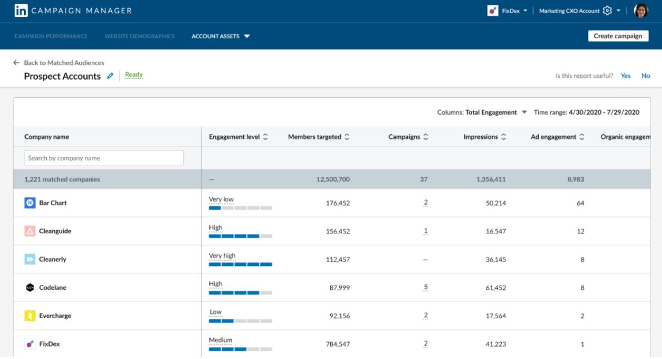Click Back to Matched Audiences link

(64, 63)
